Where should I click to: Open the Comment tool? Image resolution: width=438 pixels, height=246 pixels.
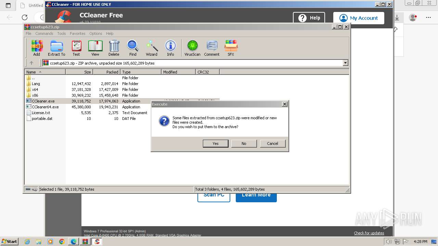click(212, 48)
